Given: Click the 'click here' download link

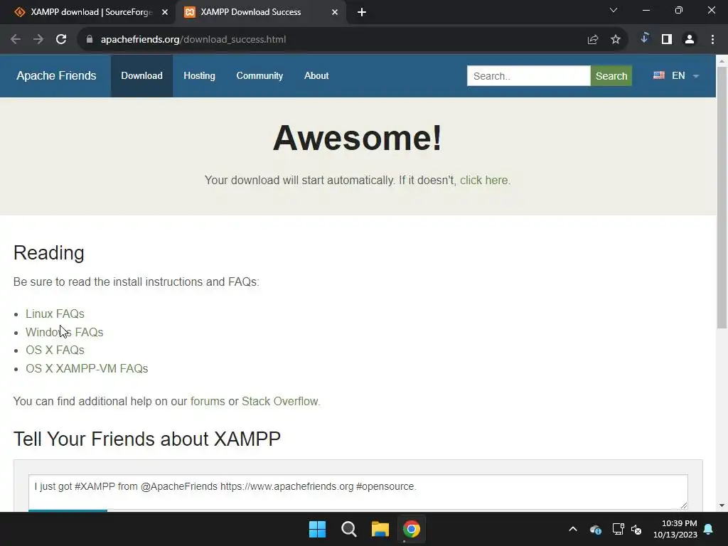Looking at the screenshot, I should [483, 180].
